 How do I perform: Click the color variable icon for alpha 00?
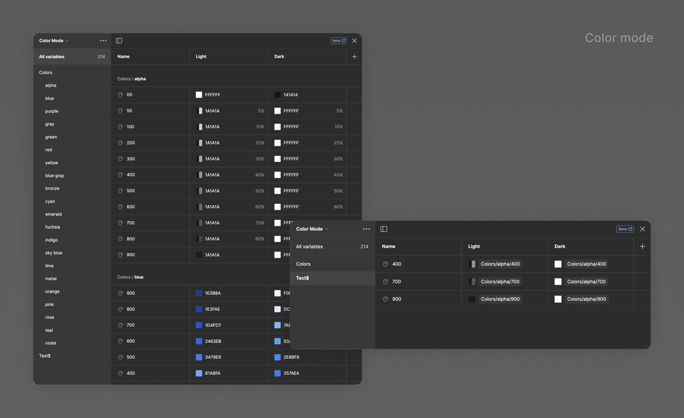point(120,95)
